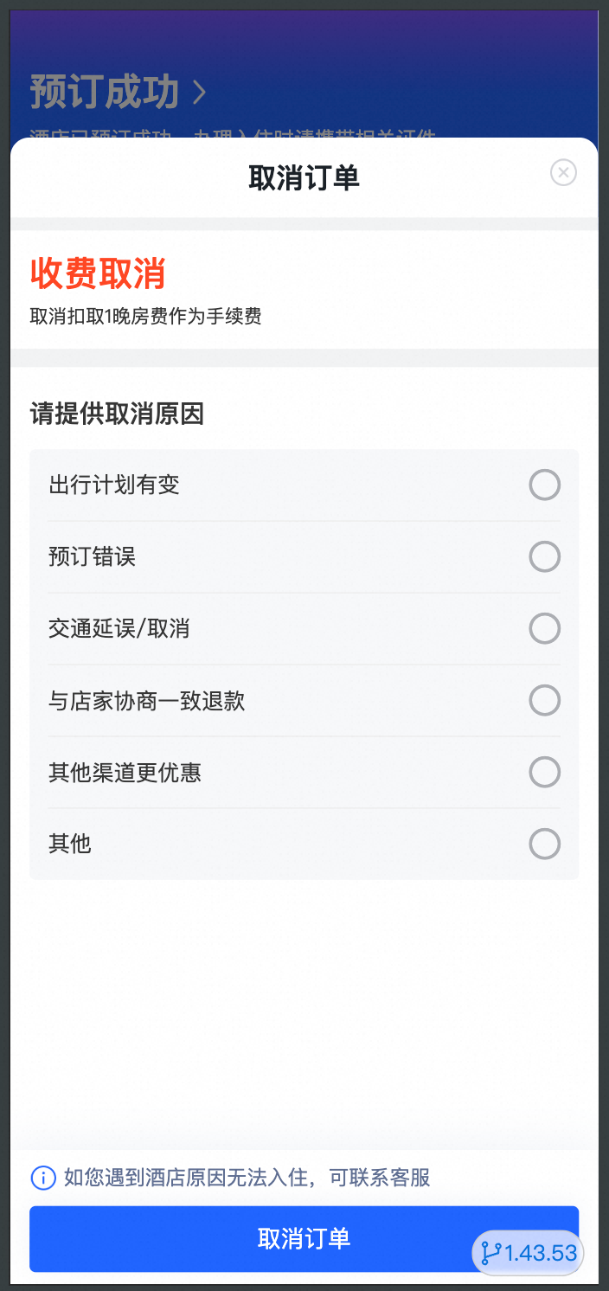Select the 交通延误/取消 radio button
Image resolution: width=609 pixels, height=1291 pixels.
pyautogui.click(x=544, y=629)
